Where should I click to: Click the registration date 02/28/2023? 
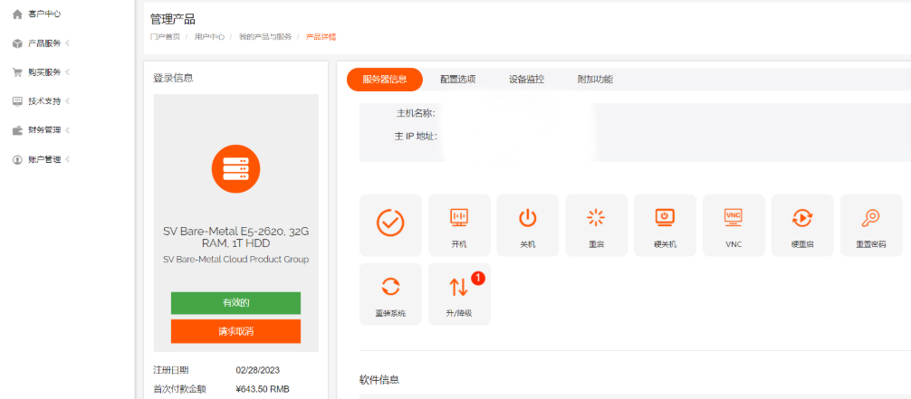click(x=258, y=370)
